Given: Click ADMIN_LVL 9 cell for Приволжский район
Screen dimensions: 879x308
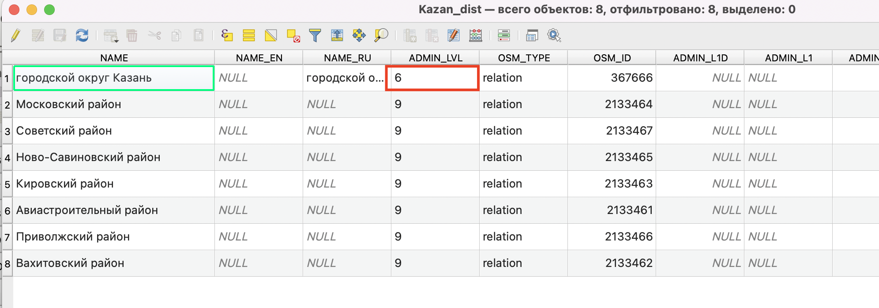Looking at the screenshot, I should coord(435,237).
